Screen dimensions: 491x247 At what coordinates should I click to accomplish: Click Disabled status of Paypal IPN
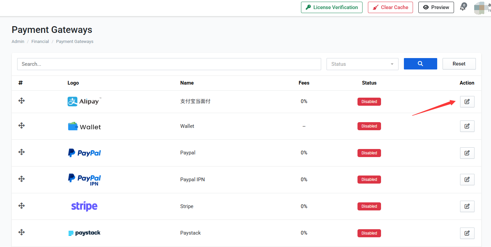tap(369, 180)
